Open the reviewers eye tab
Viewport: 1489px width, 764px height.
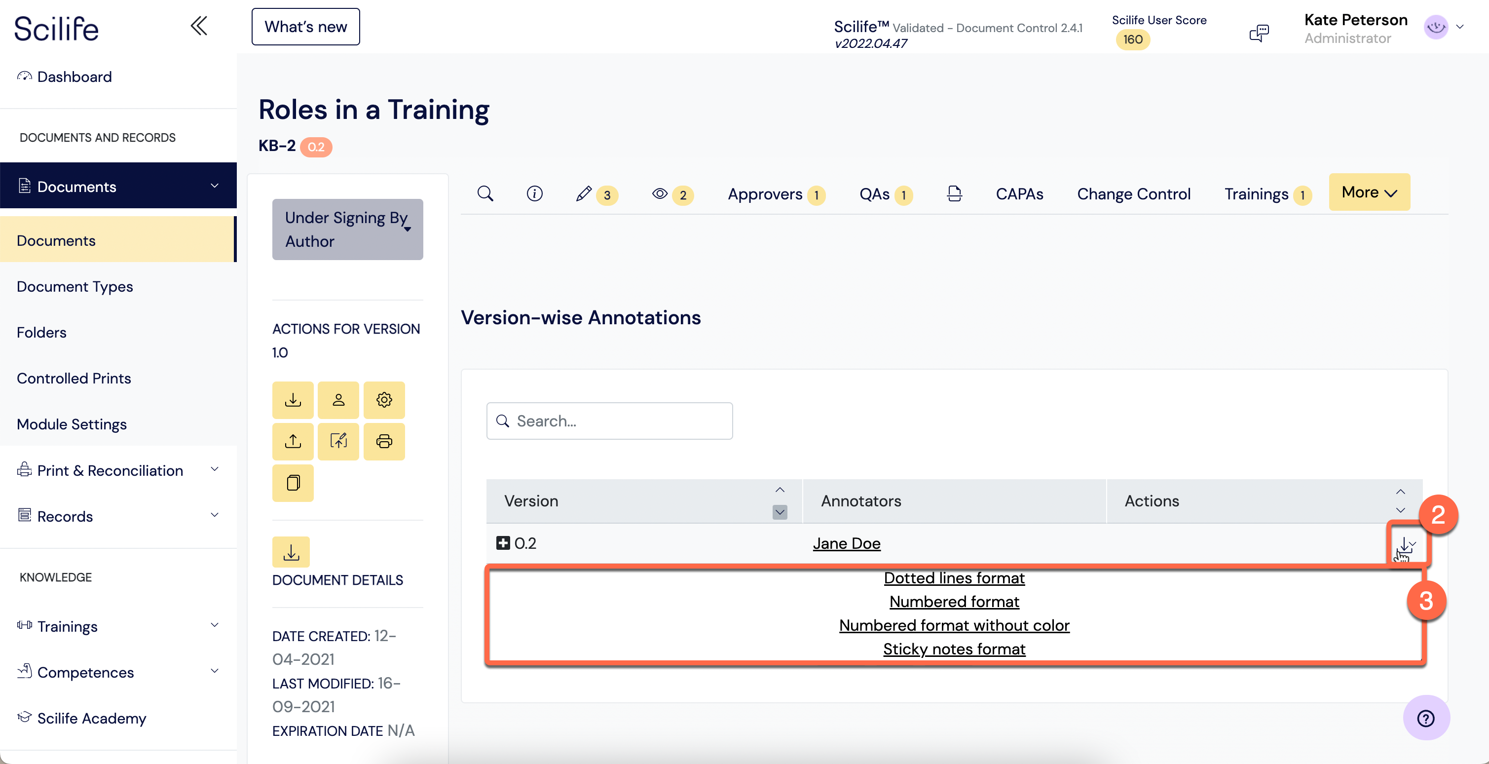coord(672,194)
